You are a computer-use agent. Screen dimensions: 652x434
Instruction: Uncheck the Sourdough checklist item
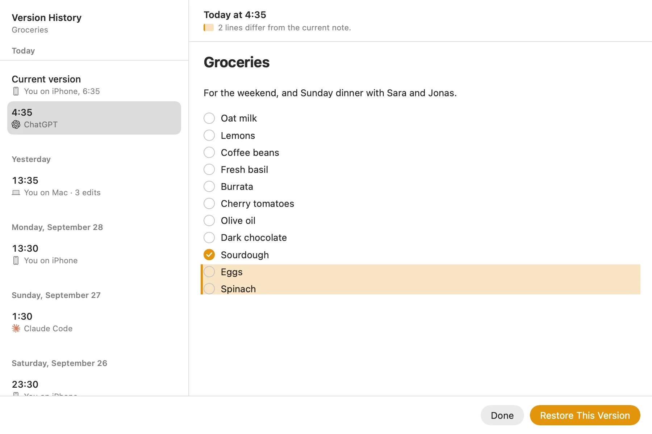209,255
